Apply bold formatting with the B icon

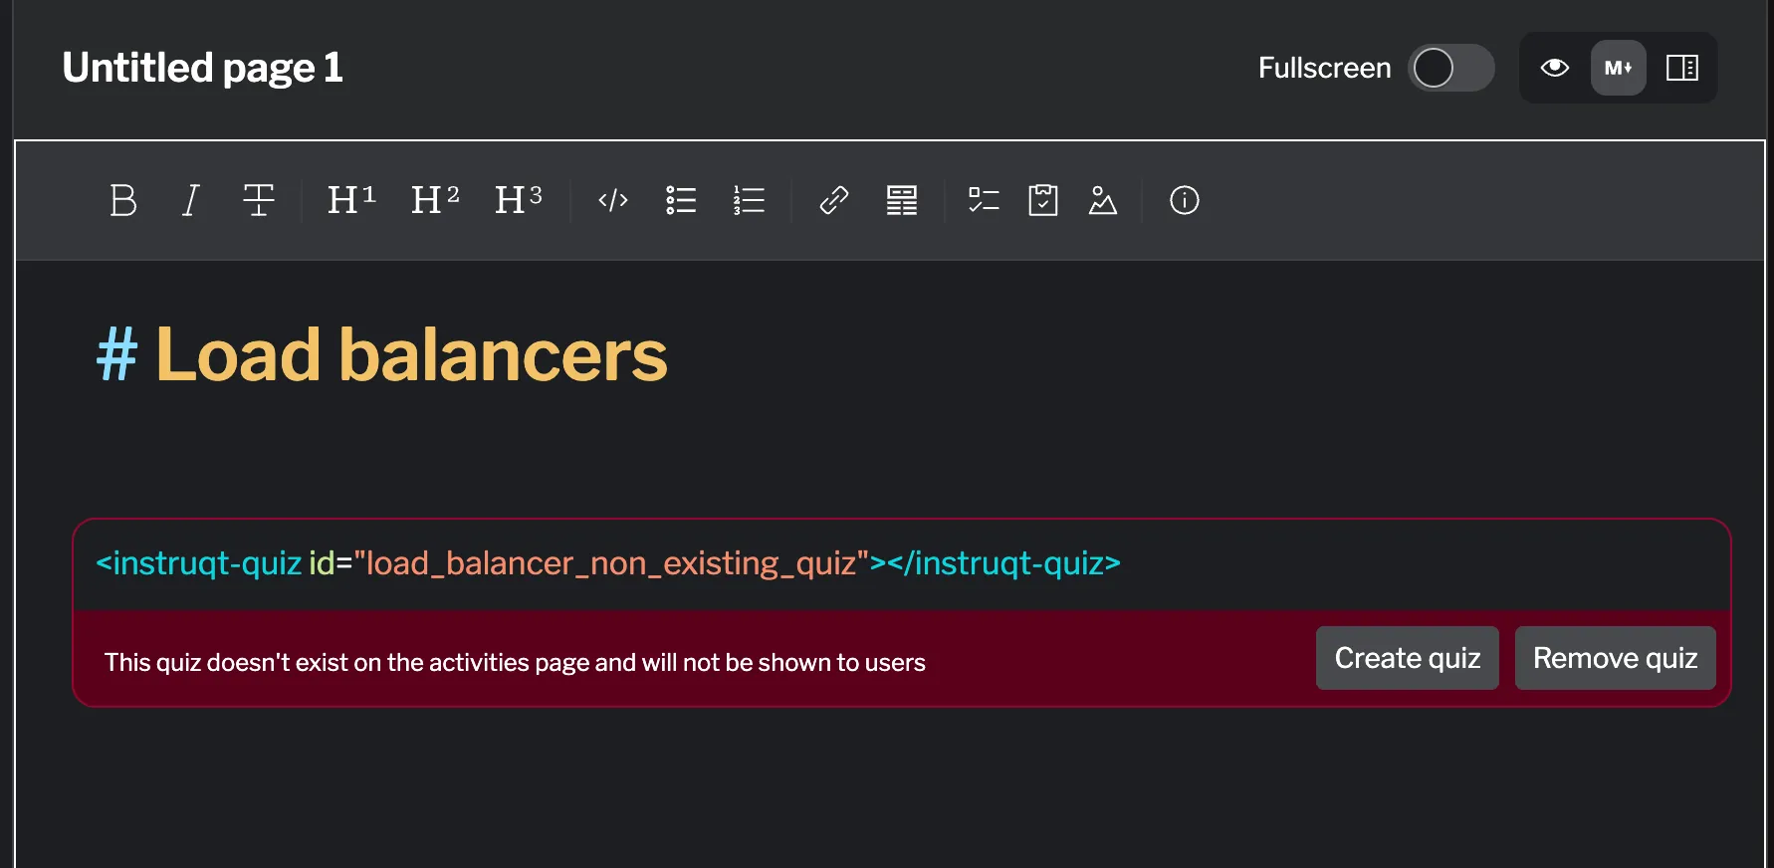(x=123, y=200)
